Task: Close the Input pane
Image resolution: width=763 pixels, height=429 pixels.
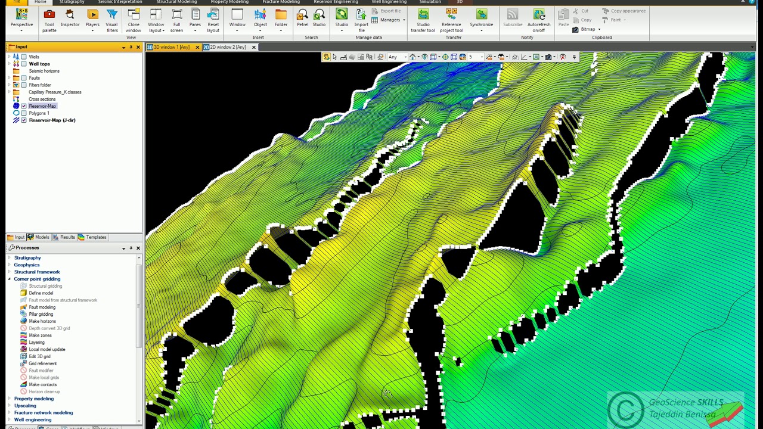Action: [138, 47]
